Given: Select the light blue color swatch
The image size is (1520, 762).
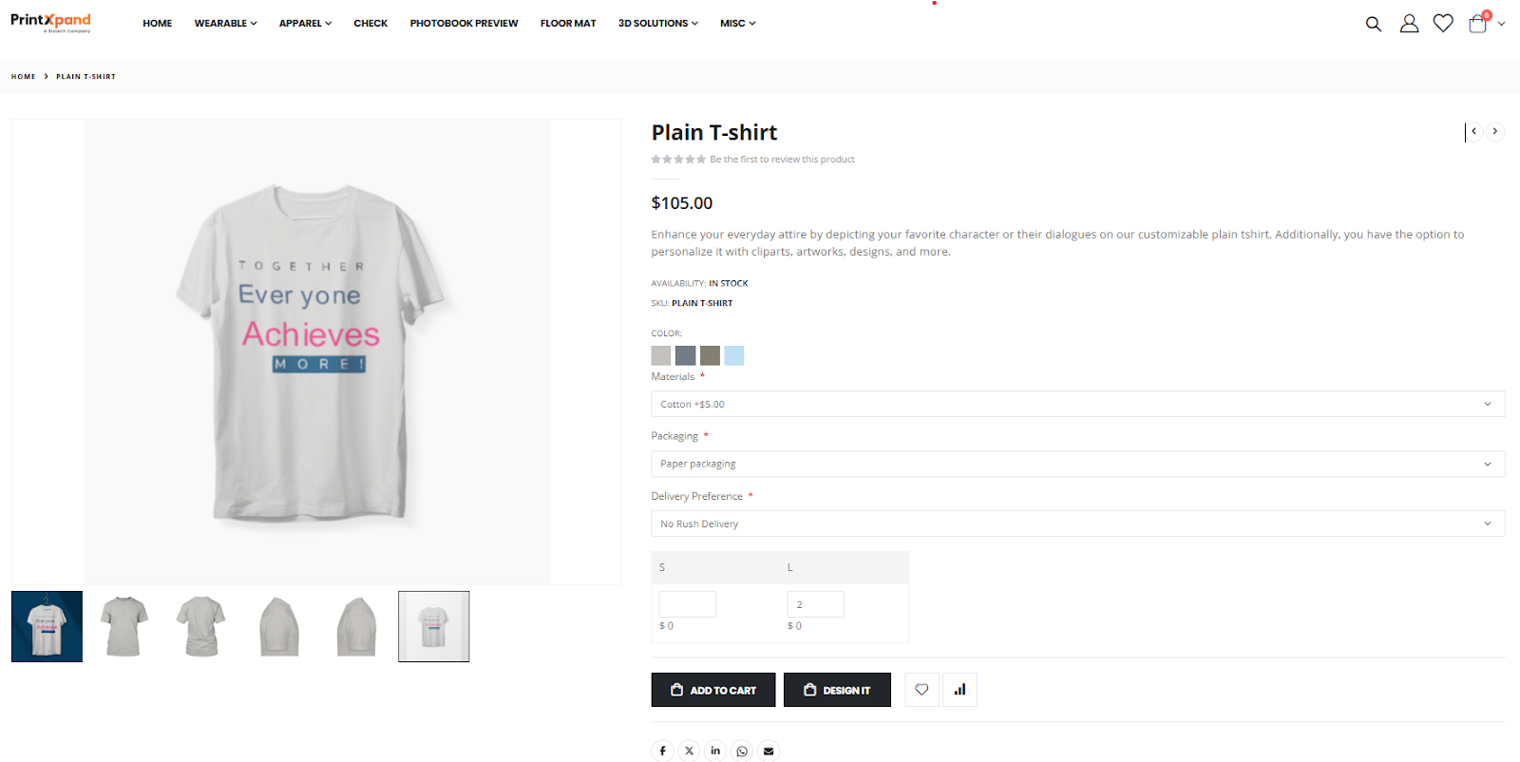Looking at the screenshot, I should [734, 355].
